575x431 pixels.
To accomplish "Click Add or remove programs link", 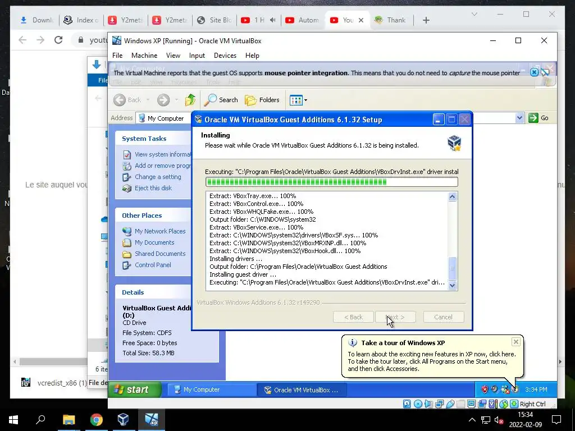I will [162, 166].
